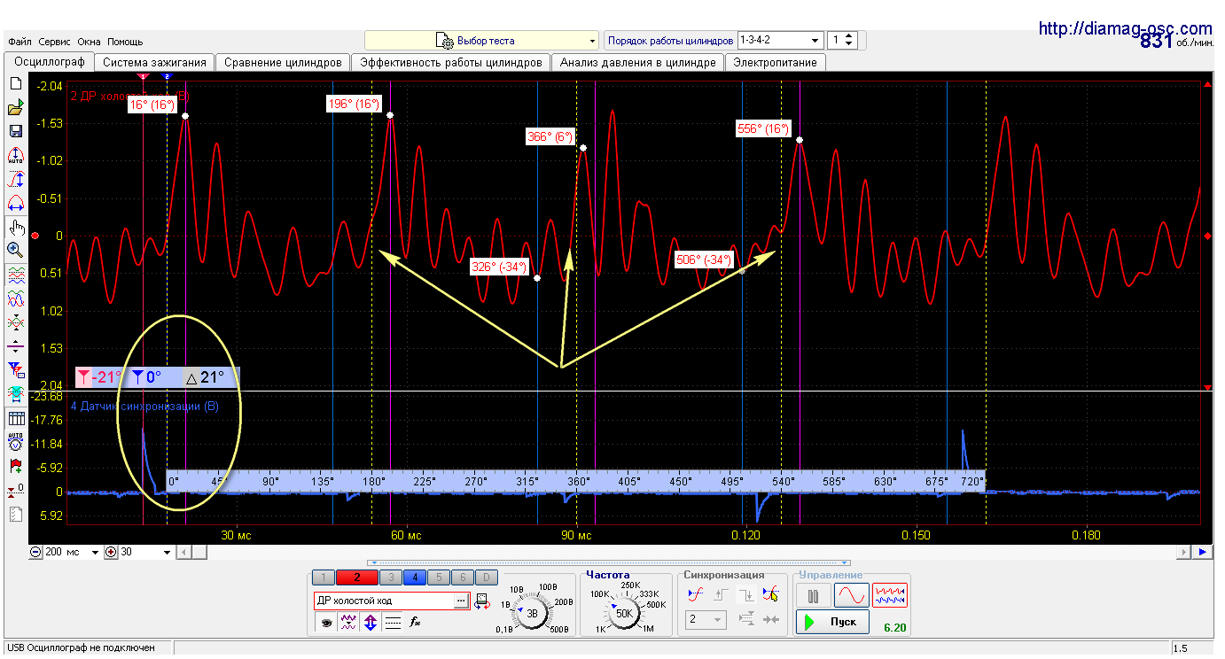Open the Окна menu
The image size is (1225, 659).
(x=90, y=42)
